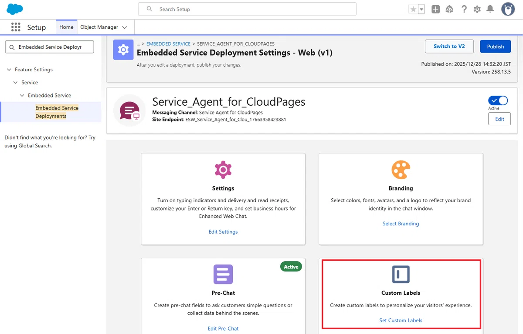The image size is (523, 334).
Task: Open the App Launcher grid icon
Action: 16,27
